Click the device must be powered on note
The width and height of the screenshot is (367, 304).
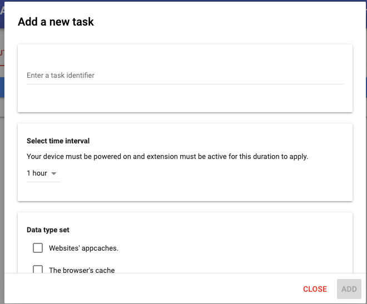pyautogui.click(x=167, y=157)
